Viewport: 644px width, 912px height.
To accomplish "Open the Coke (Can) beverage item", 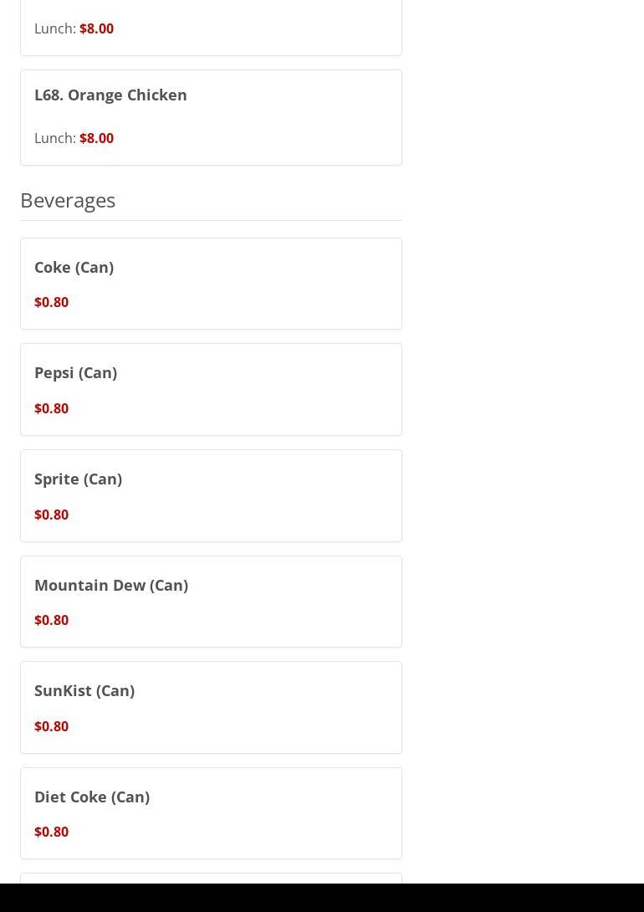I will click(74, 267).
